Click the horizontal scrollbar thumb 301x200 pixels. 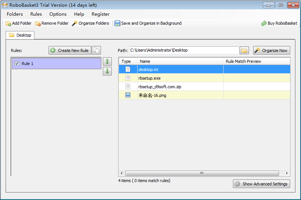coord(202,173)
